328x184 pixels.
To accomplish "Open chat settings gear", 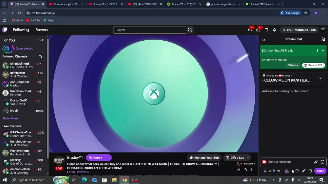I will 310,171.
